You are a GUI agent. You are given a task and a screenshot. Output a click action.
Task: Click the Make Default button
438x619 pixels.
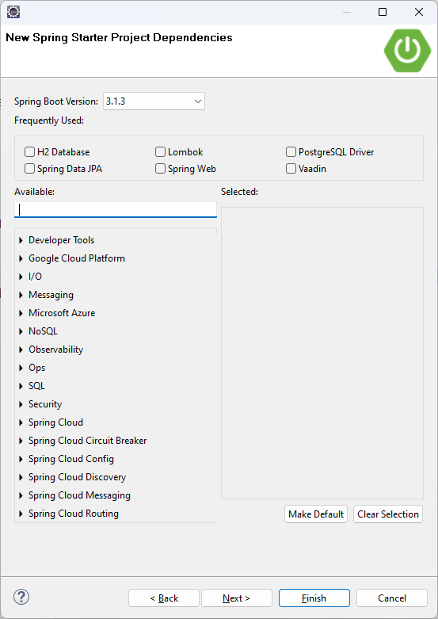[x=316, y=514]
